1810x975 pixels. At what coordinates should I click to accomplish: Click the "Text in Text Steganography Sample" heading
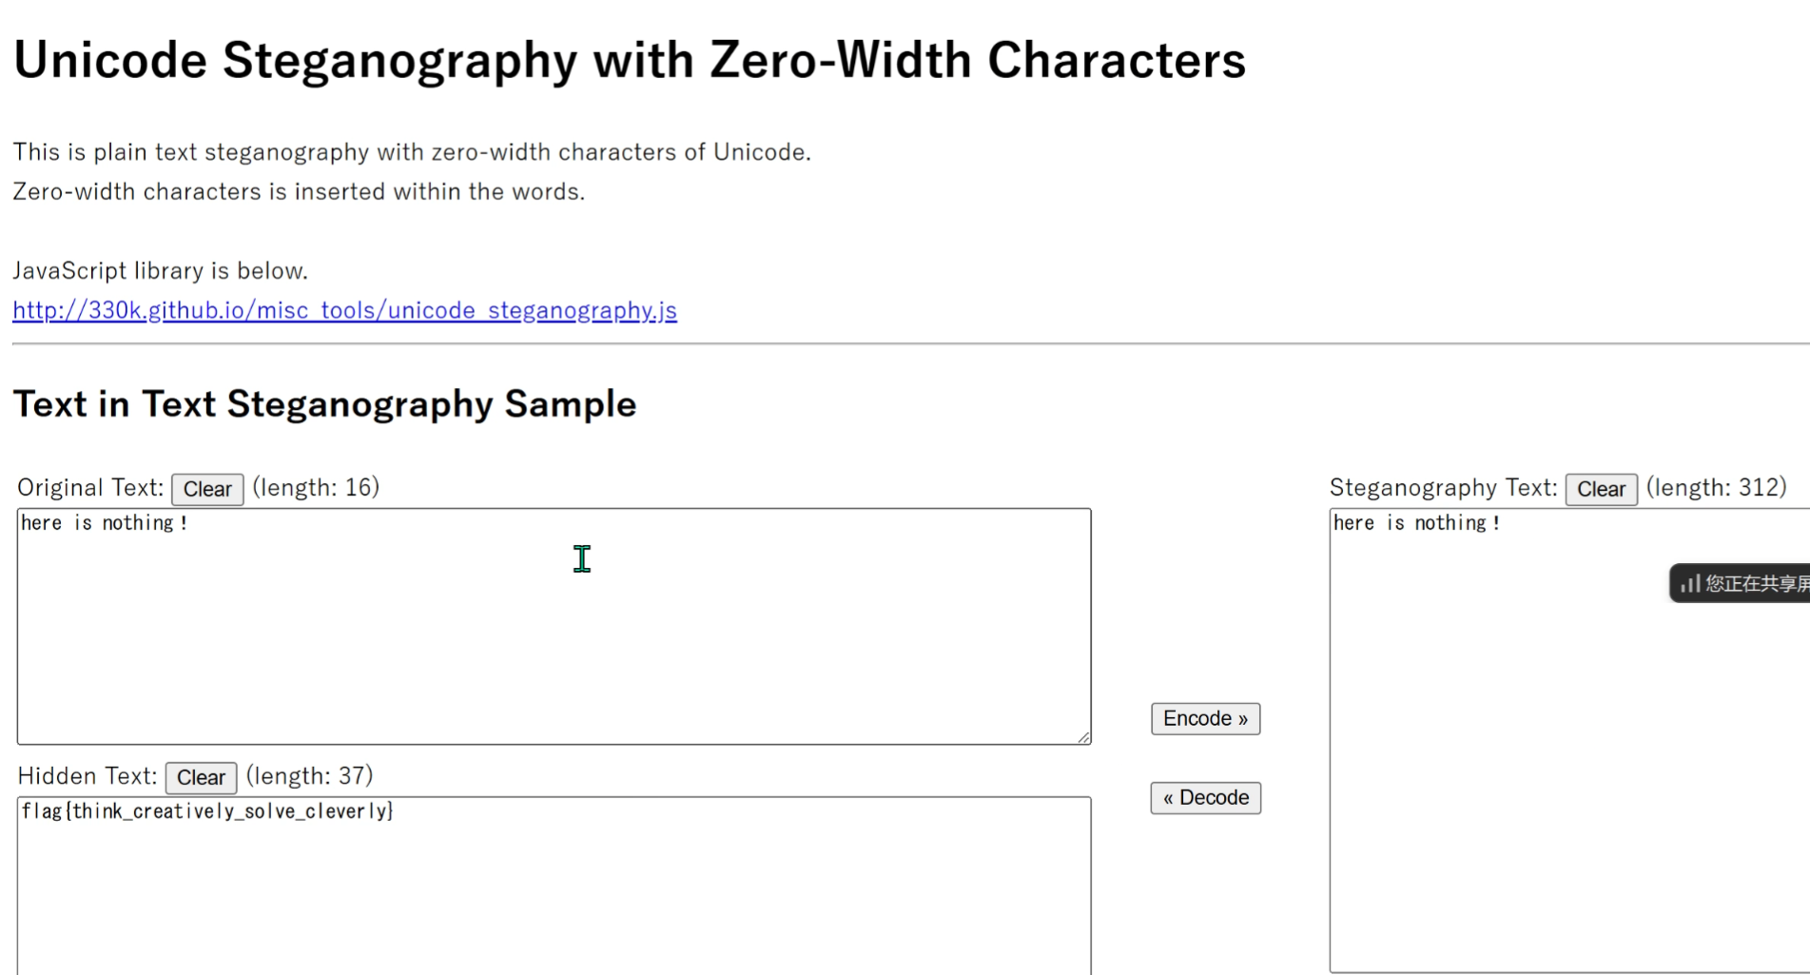click(324, 404)
